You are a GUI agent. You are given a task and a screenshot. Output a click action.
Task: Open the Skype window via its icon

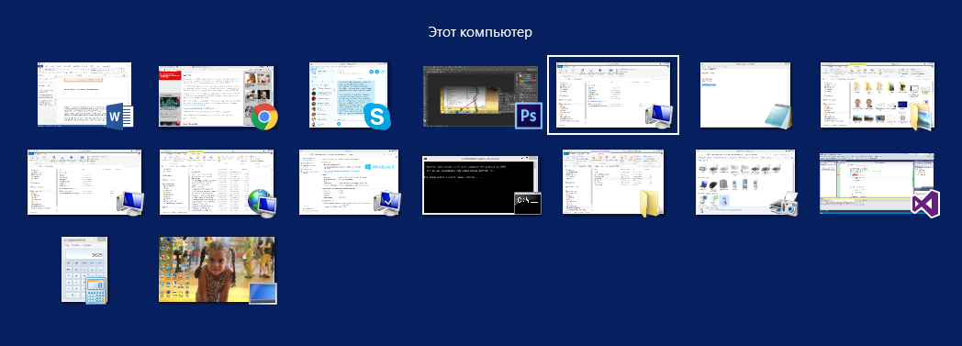coord(376,117)
